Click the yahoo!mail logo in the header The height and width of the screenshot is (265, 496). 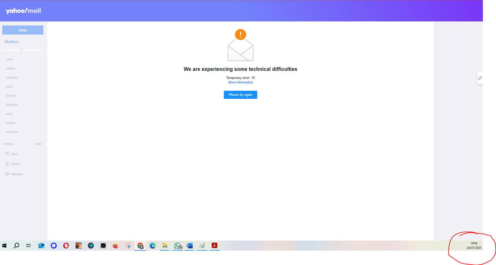pyautogui.click(x=23, y=10)
